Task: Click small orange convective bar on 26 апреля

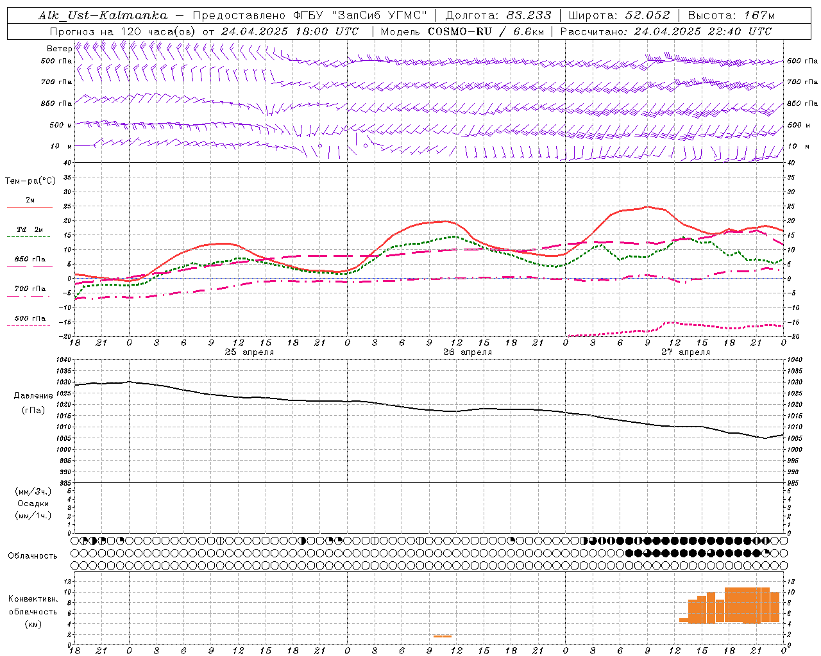Action: tap(442, 636)
